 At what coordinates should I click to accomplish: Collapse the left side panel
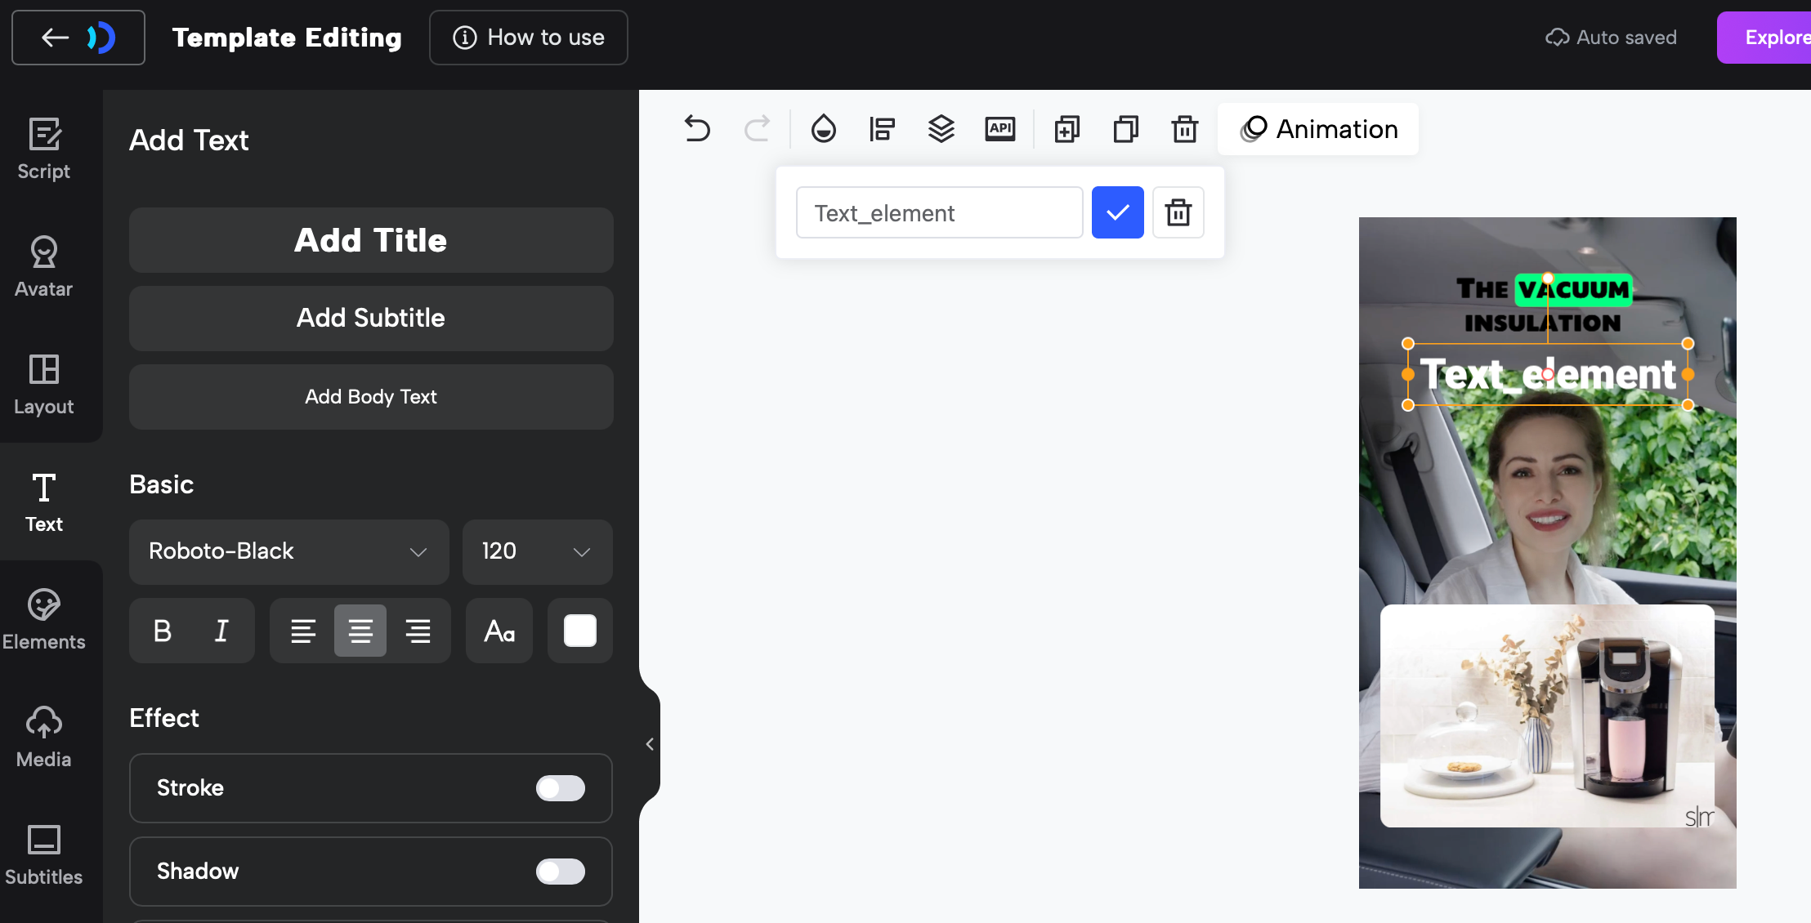point(650,744)
